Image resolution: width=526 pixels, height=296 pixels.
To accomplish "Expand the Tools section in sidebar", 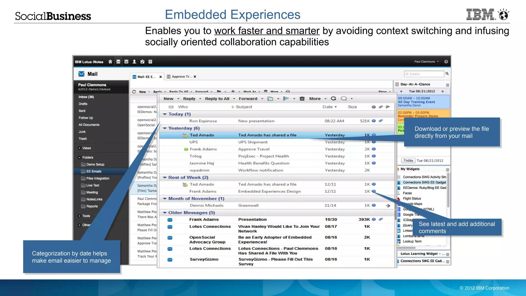I will click(x=80, y=216).
